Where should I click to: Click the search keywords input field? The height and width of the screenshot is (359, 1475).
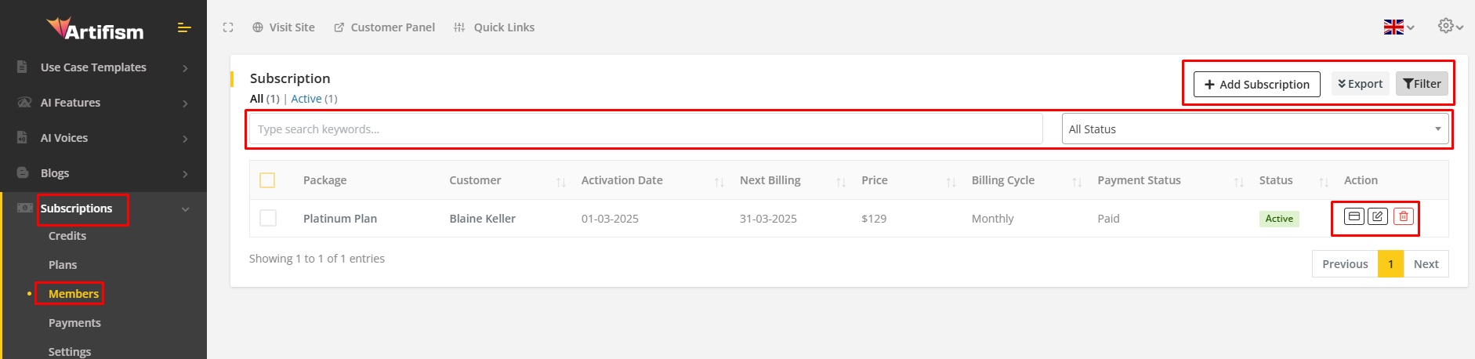tap(645, 129)
